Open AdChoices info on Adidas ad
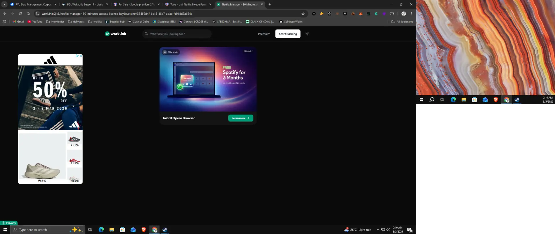555x234 pixels. [x=77, y=56]
